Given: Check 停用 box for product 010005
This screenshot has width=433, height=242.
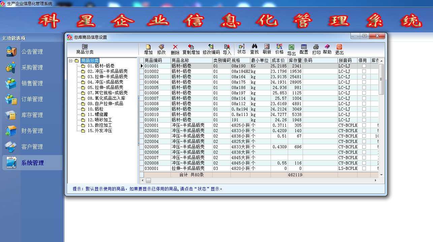Looking at the screenshot, I should [364, 88].
